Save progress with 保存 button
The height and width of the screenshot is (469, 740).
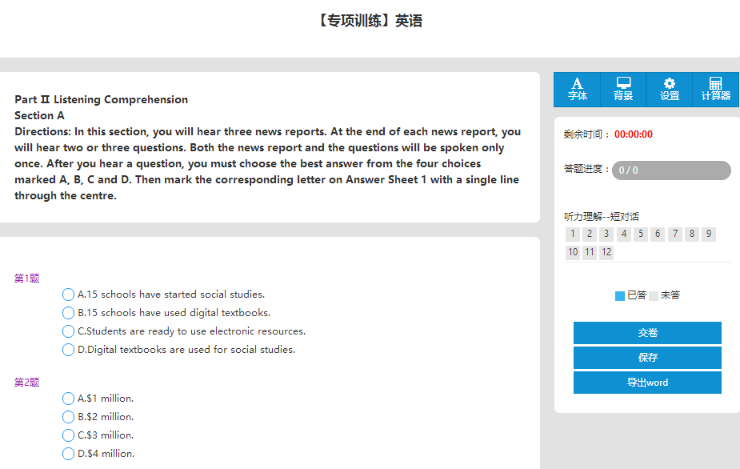pyautogui.click(x=647, y=358)
